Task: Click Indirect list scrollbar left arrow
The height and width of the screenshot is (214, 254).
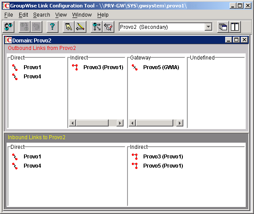Action: point(72,123)
